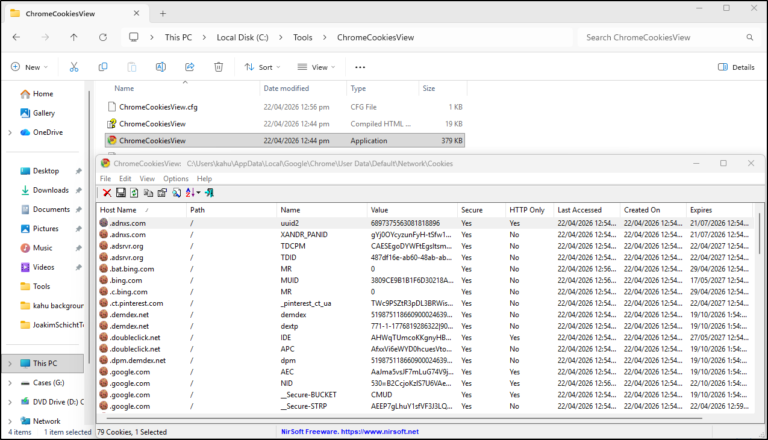Select the __Secure-BUCKET cookie row
The image size is (768, 440).
[425, 395]
